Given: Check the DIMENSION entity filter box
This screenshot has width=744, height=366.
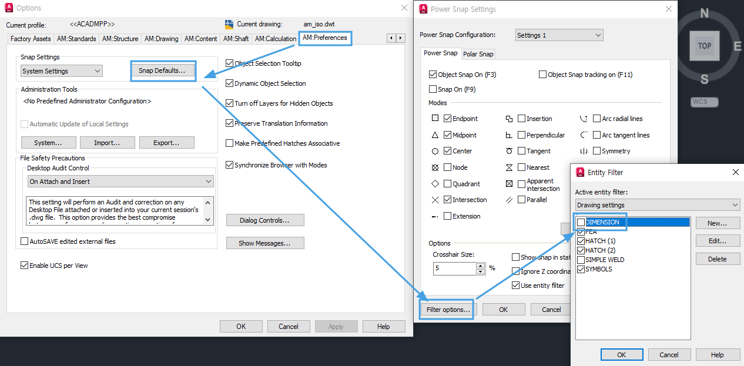Looking at the screenshot, I should pos(581,222).
